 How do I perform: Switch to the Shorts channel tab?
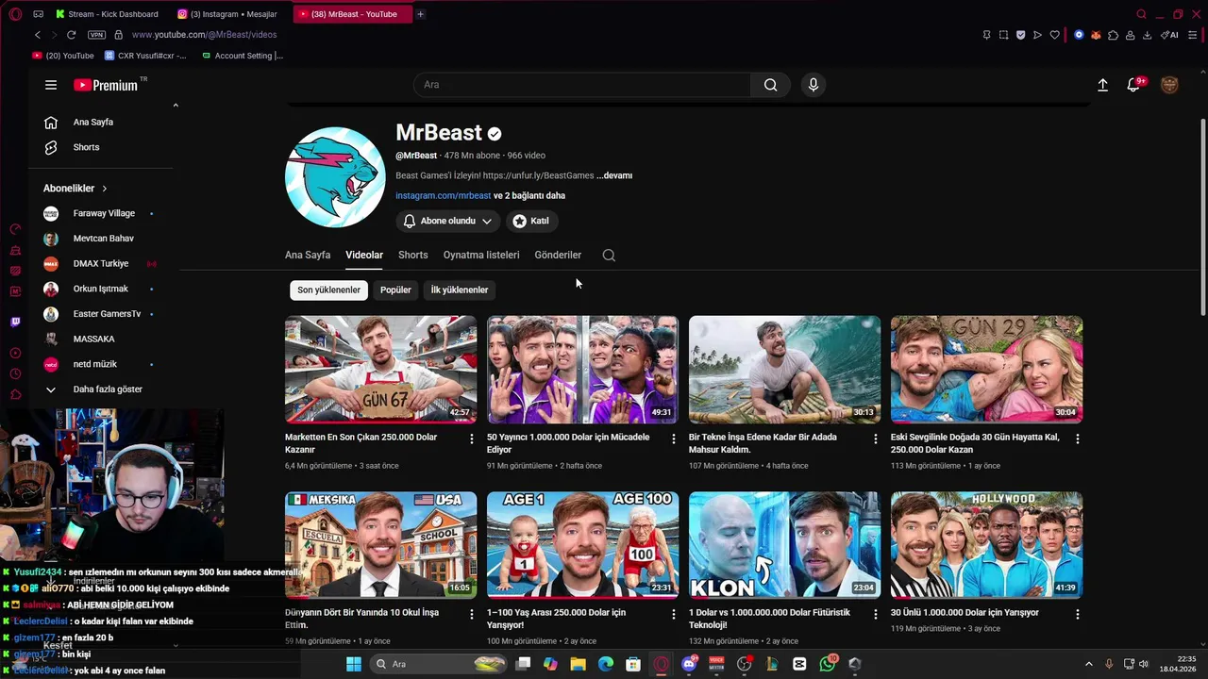[x=412, y=255]
